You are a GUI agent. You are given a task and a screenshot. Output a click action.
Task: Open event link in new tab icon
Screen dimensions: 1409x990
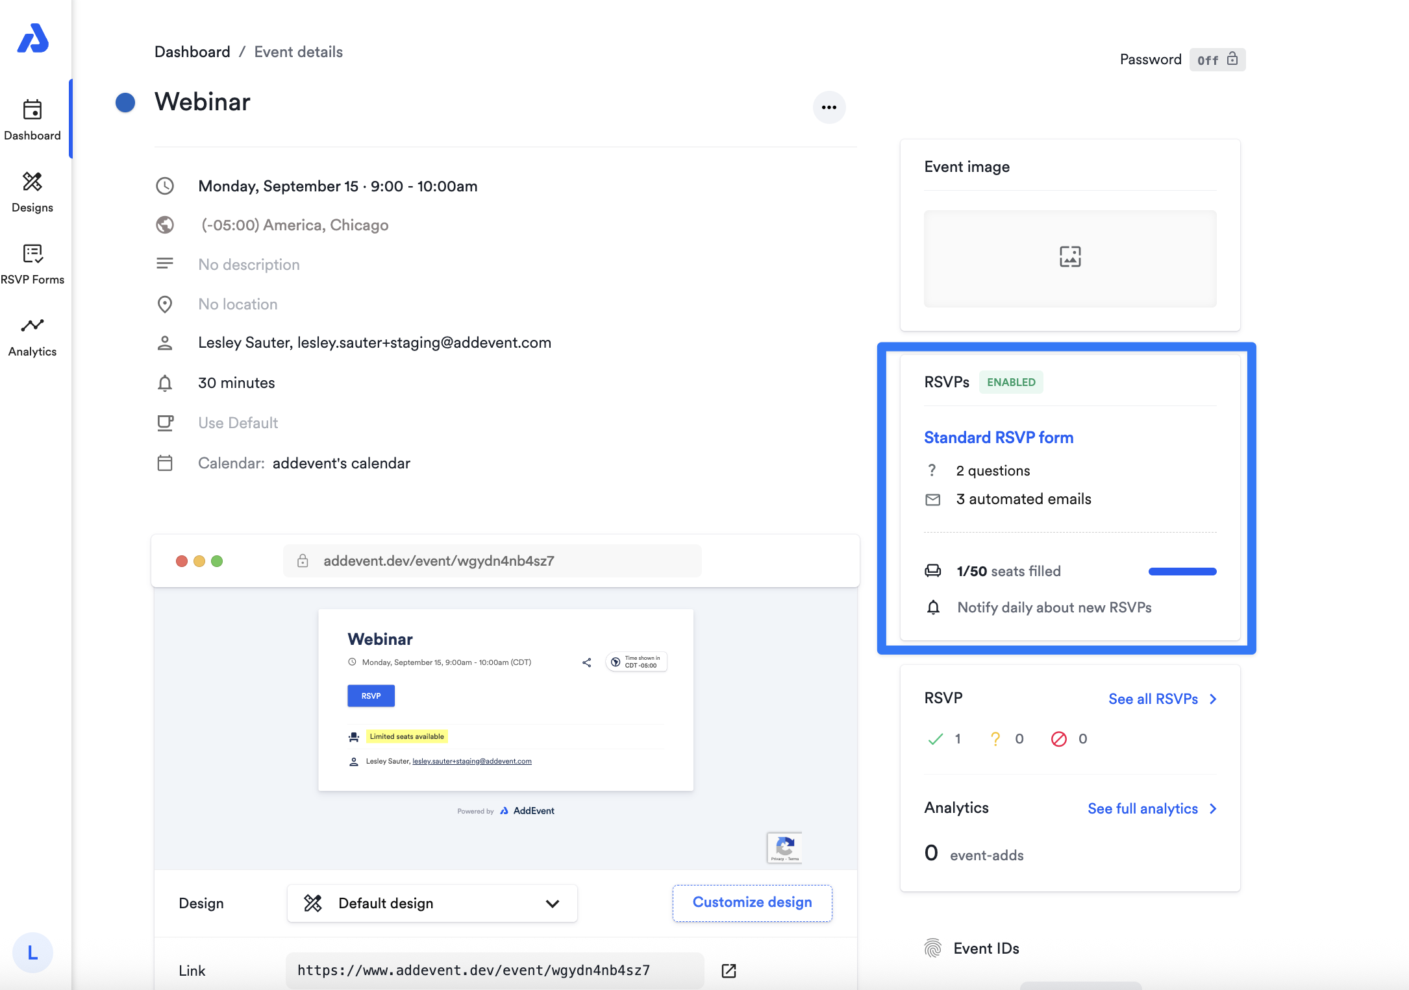[x=729, y=971]
